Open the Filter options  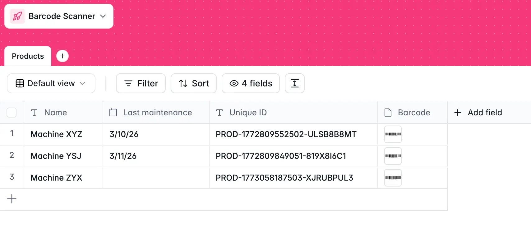click(141, 83)
